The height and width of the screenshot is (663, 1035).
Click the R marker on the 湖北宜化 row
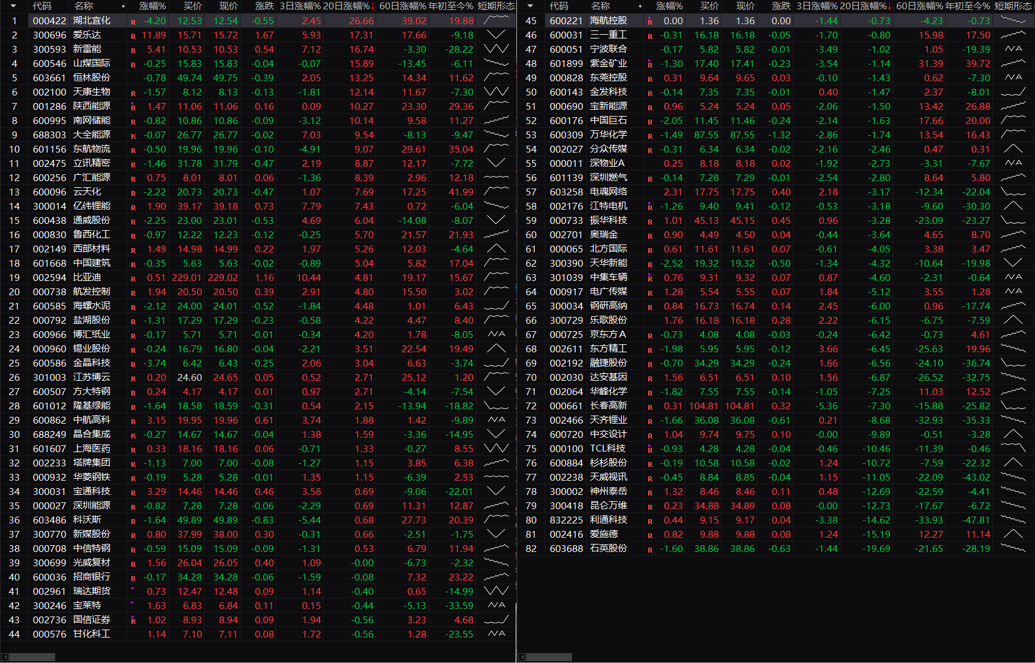click(x=133, y=22)
